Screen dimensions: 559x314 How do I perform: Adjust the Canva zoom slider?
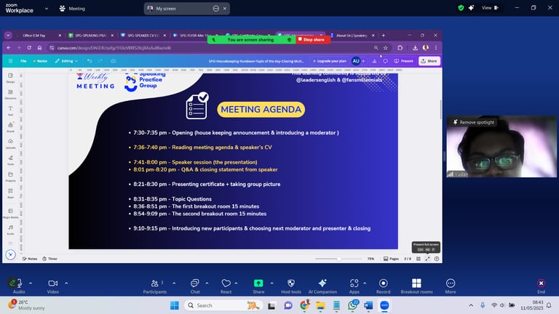(x=338, y=259)
